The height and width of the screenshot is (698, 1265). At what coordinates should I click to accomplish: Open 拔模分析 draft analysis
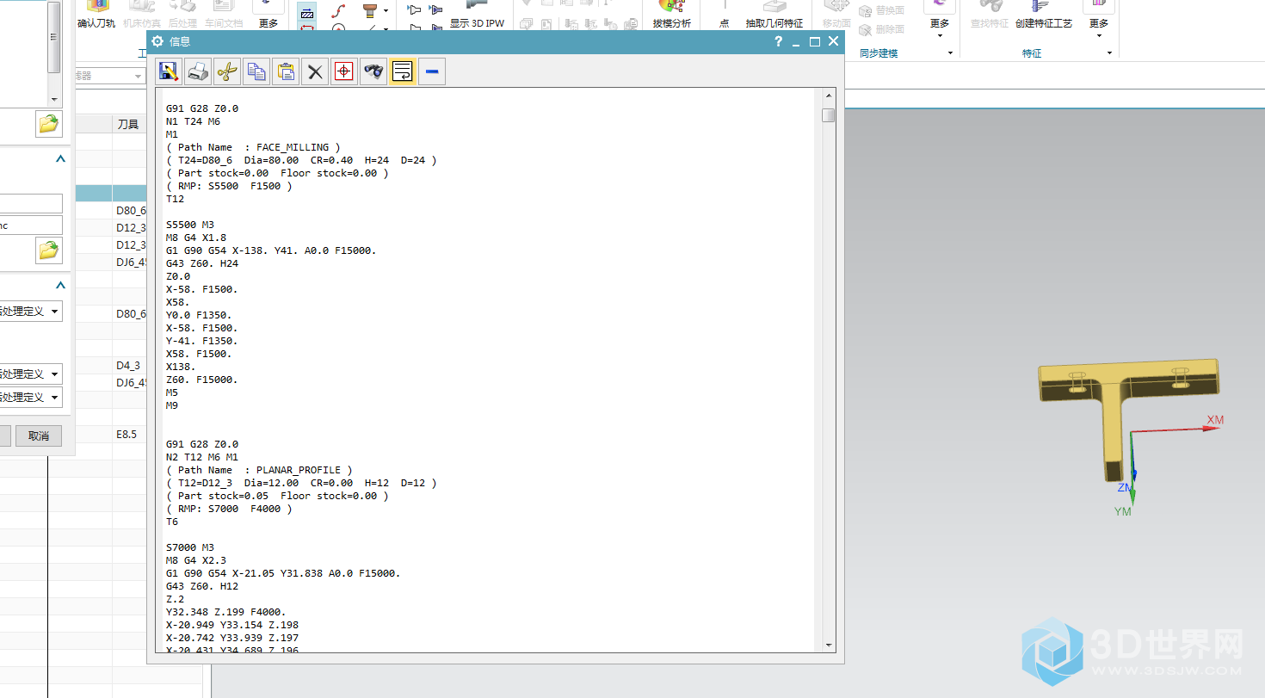pyautogui.click(x=671, y=15)
